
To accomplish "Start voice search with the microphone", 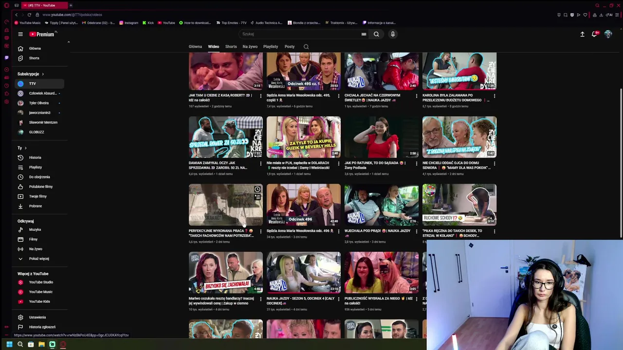I will coord(393,34).
